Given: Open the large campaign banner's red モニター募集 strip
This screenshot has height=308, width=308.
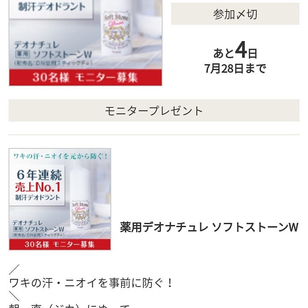Looking at the screenshot, I should pos(86,77).
